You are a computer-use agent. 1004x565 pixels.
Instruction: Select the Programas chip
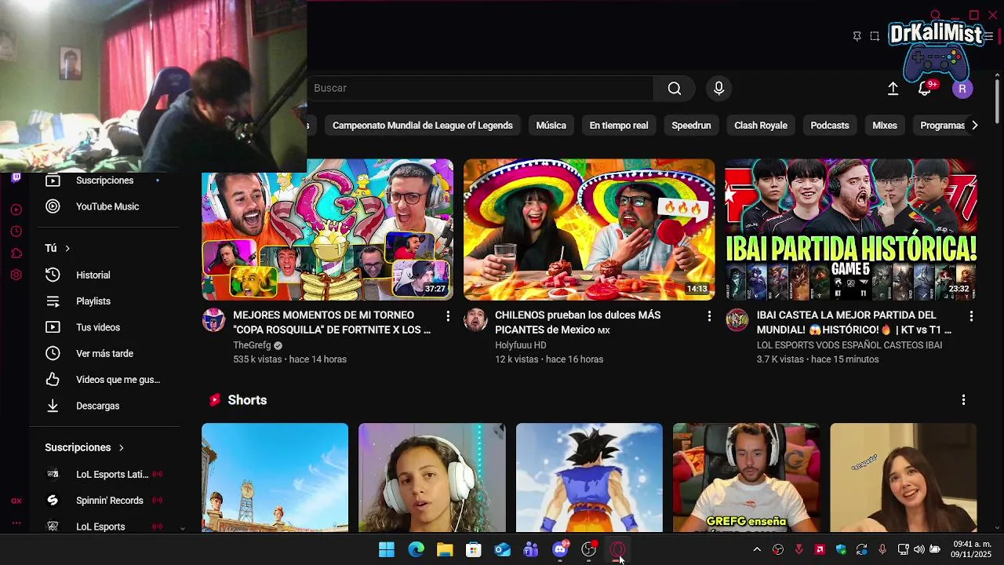[x=940, y=126]
